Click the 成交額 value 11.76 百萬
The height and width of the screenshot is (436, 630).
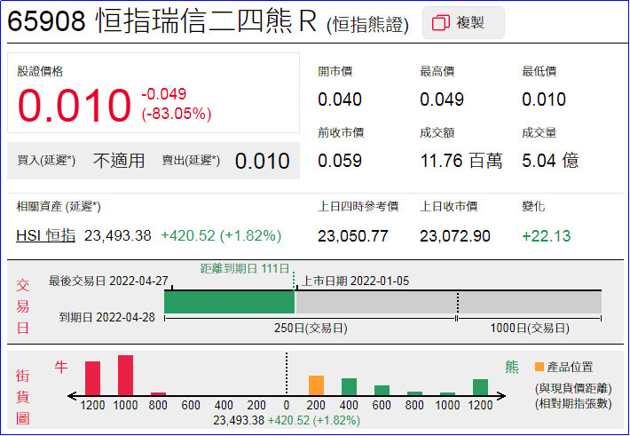point(461,161)
